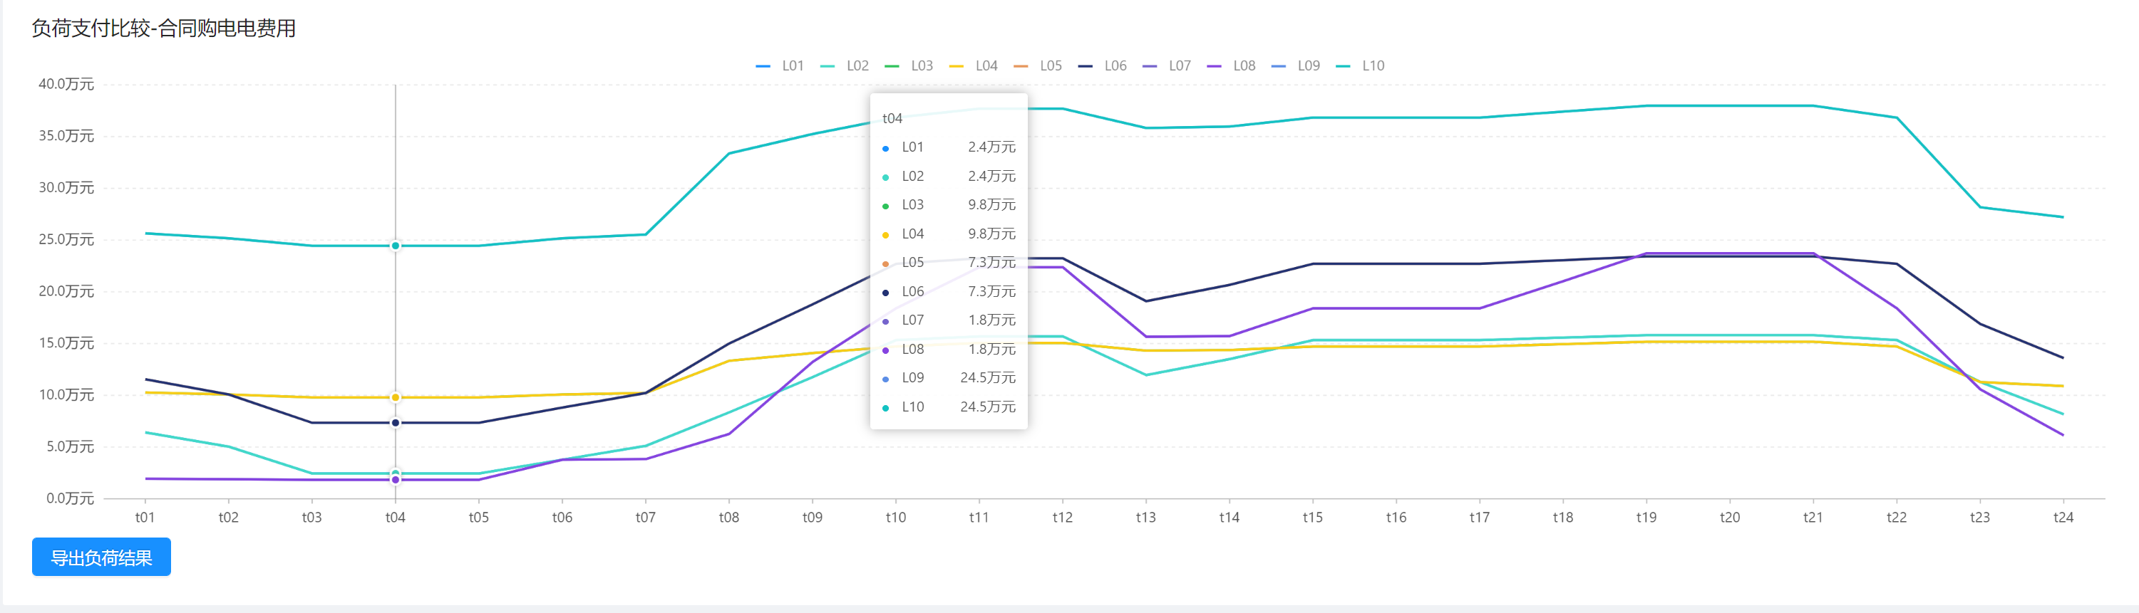Click the 0.0万元 y-axis label
2139x613 pixels.
click(70, 498)
